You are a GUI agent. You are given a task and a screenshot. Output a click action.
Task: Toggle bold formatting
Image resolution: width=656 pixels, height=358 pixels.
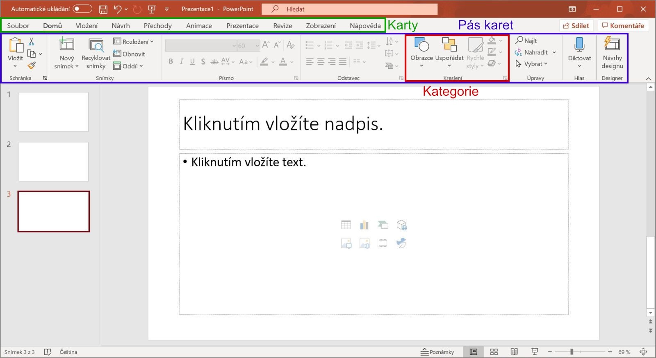171,62
